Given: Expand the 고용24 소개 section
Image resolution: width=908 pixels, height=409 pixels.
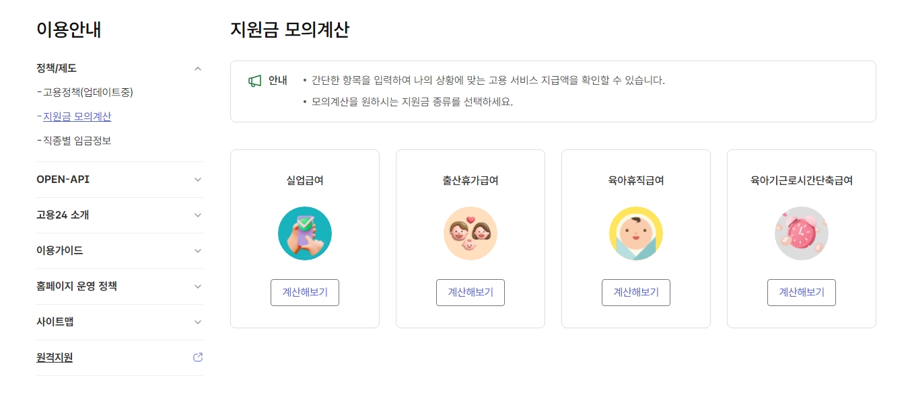Looking at the screenshot, I should pyautogui.click(x=197, y=215).
